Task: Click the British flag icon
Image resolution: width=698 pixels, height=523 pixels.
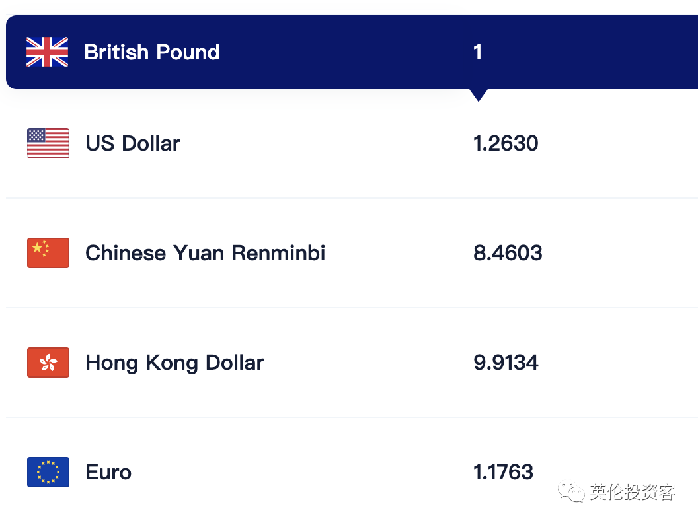Action: click(x=47, y=52)
